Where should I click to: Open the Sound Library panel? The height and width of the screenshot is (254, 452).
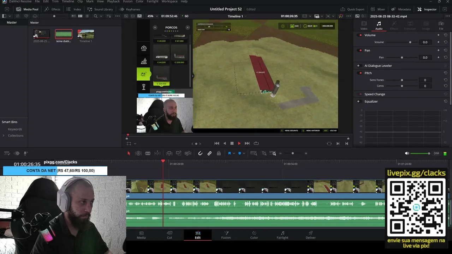[100, 9]
